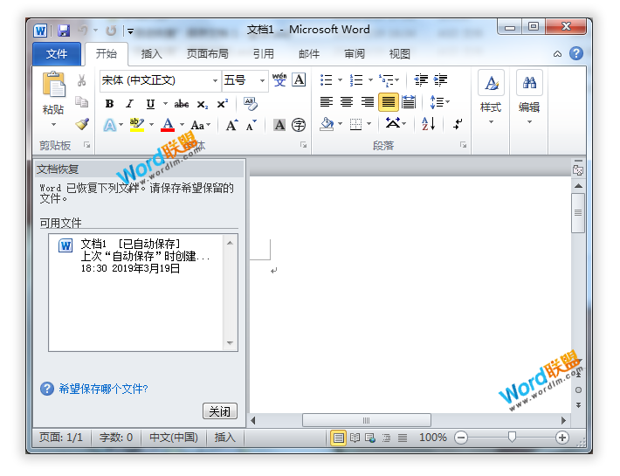Select the recovered 文档1 [已自动保存] file
620x476 pixels.
coord(136,256)
